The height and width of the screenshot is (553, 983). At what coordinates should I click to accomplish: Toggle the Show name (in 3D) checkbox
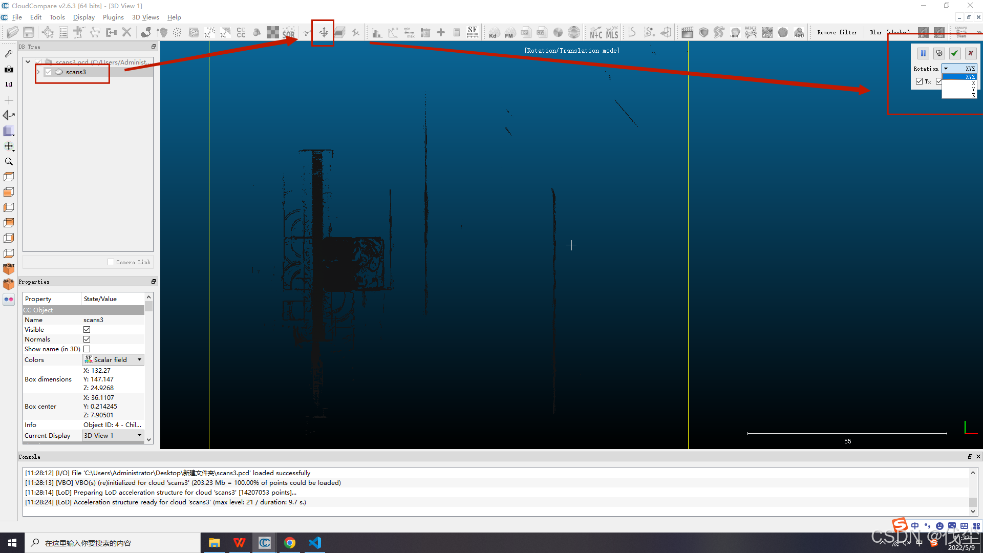(x=87, y=349)
